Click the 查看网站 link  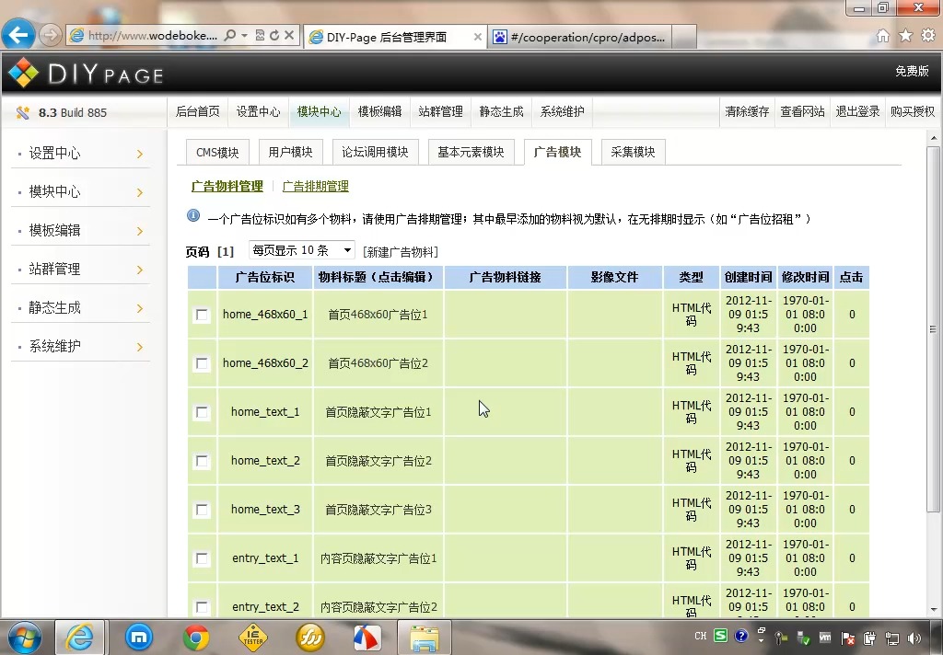pos(802,111)
